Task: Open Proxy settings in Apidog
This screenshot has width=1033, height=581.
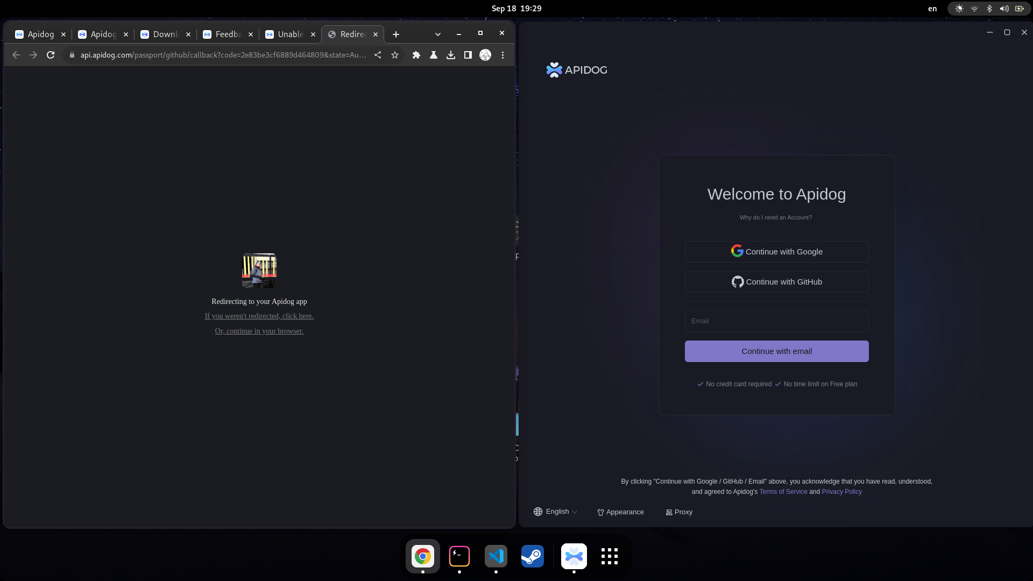Action: (x=679, y=512)
